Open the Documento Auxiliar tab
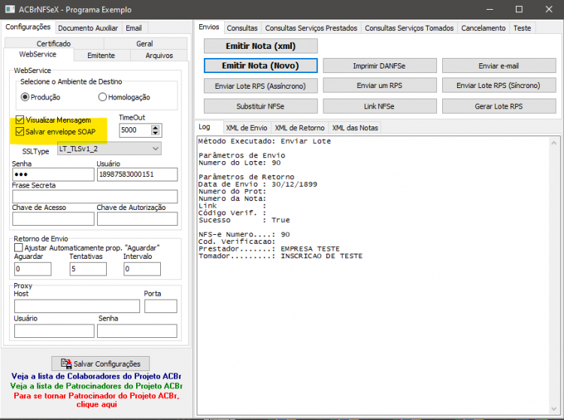564x420 pixels. click(88, 28)
